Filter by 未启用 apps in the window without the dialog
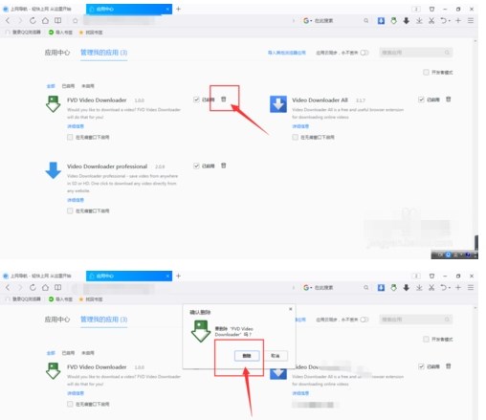The width and height of the screenshot is (486, 420). tap(88, 86)
